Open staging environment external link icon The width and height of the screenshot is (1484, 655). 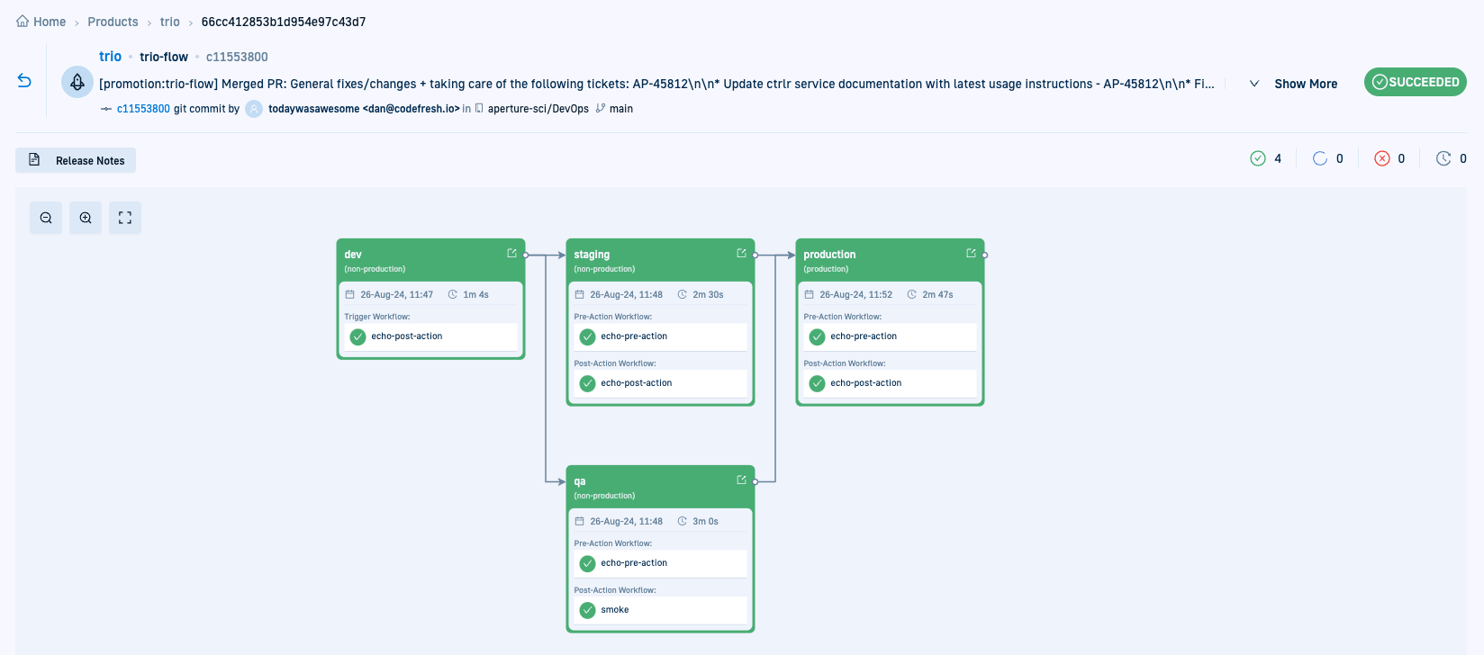click(x=741, y=254)
